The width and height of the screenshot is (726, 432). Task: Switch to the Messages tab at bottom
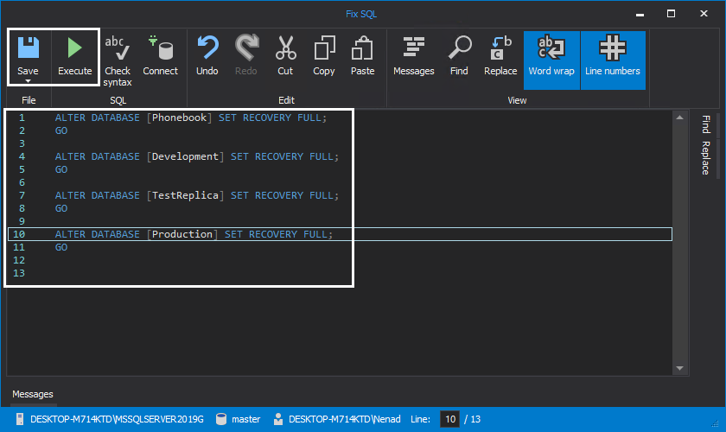33,394
